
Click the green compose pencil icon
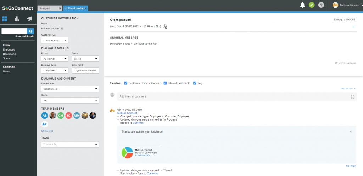pyautogui.click(x=312, y=5)
